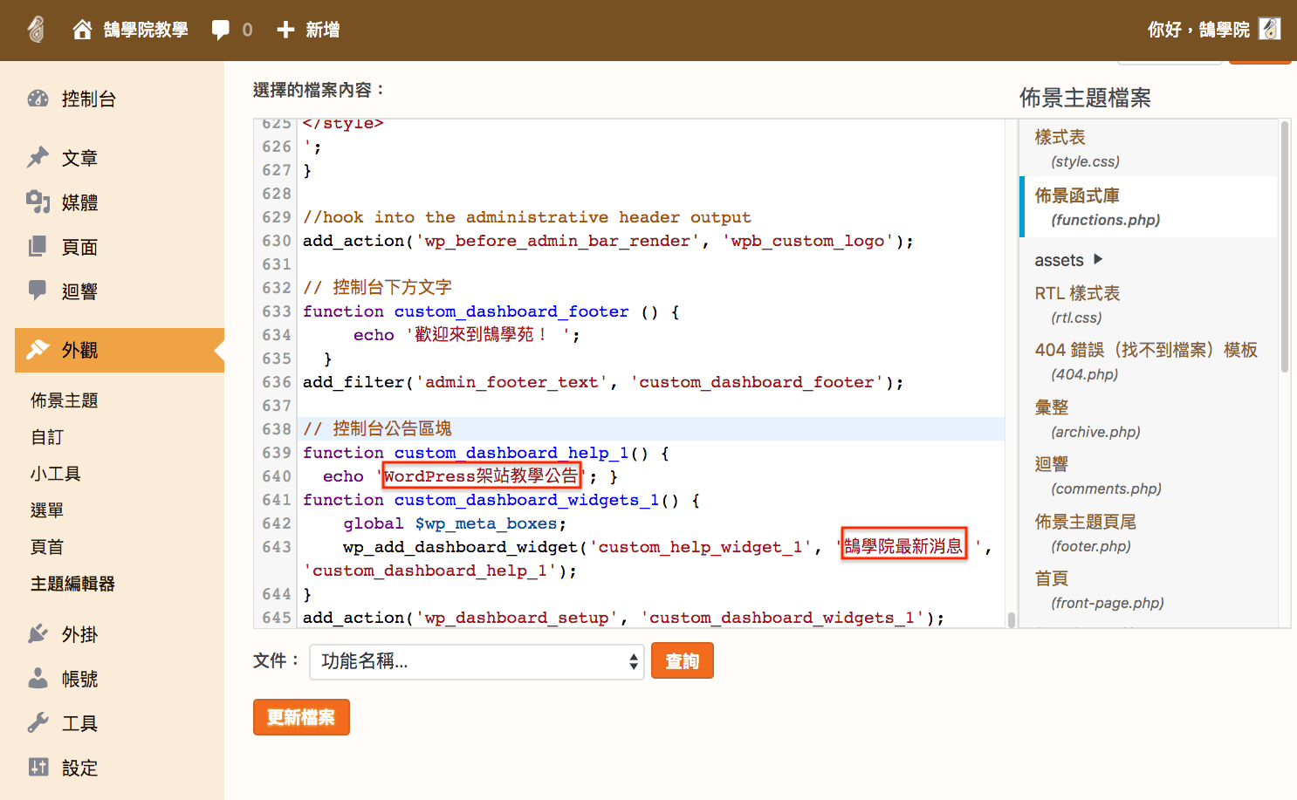
Task: Go to 自訂 submenu
Action: coord(47,437)
